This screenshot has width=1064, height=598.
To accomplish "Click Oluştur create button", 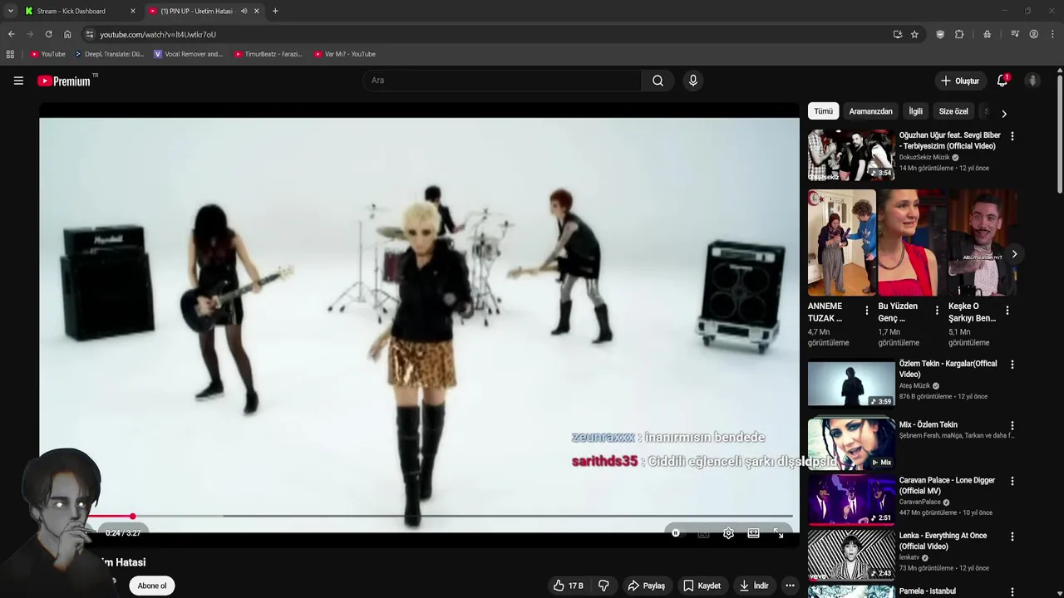I will [x=959, y=81].
